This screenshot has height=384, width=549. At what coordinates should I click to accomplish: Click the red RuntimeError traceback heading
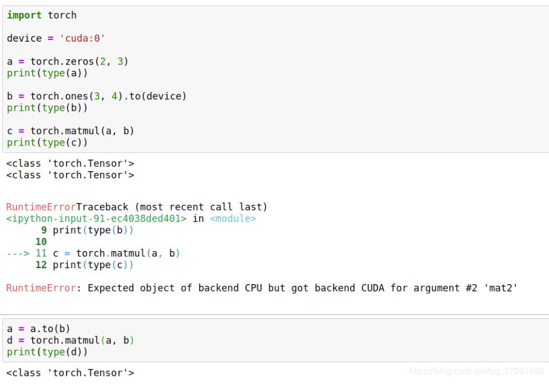(41, 207)
